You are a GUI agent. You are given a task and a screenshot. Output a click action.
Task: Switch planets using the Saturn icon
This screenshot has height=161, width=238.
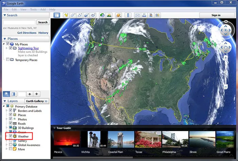[119, 15]
